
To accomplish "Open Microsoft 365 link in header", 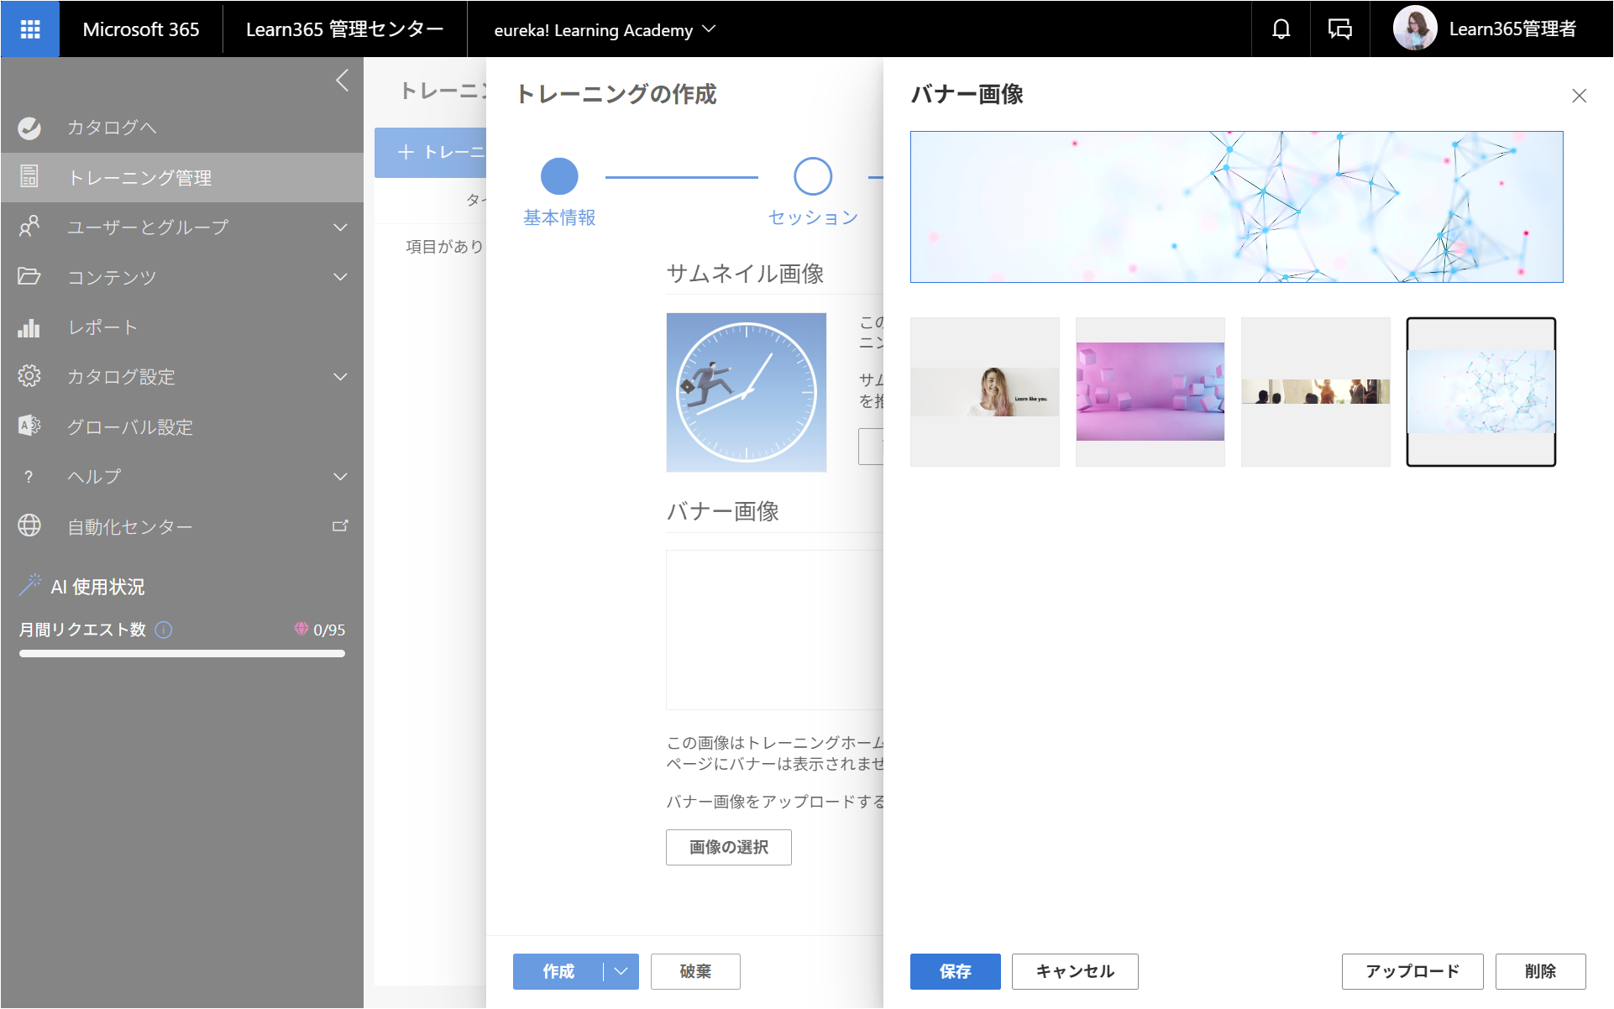I will tap(141, 29).
